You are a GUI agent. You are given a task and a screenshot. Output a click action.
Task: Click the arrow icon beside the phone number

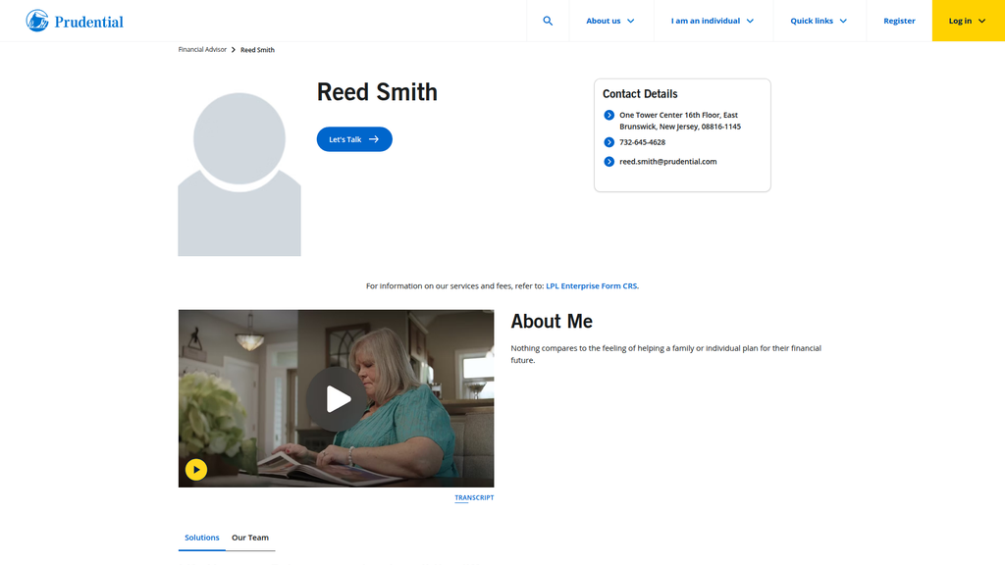point(608,142)
